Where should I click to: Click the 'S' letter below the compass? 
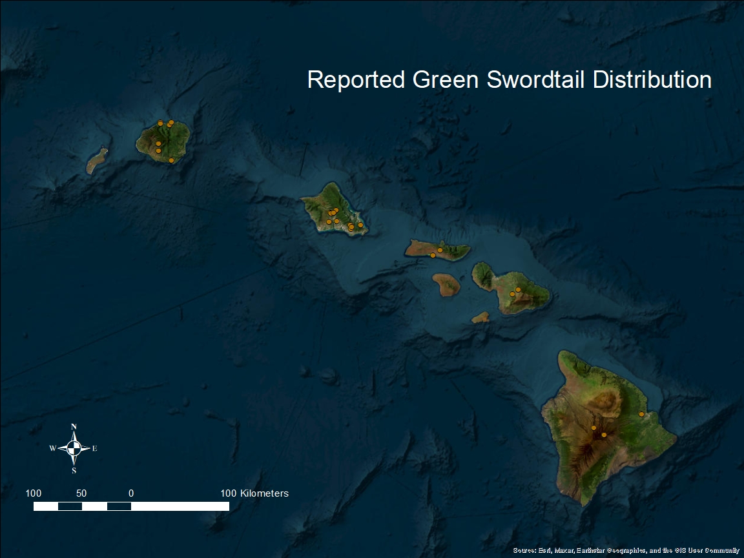click(74, 470)
